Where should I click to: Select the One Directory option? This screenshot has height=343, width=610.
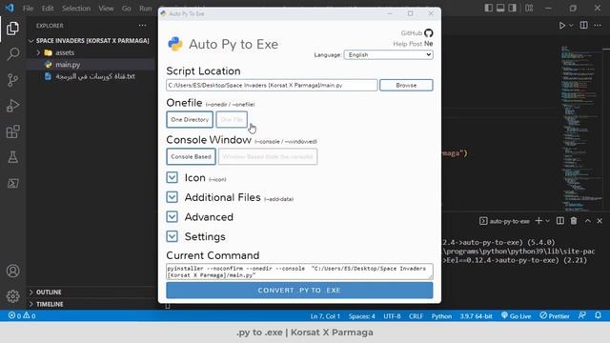pos(190,119)
